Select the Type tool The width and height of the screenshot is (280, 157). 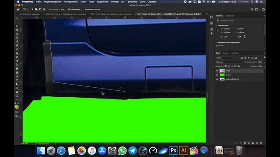17,80
